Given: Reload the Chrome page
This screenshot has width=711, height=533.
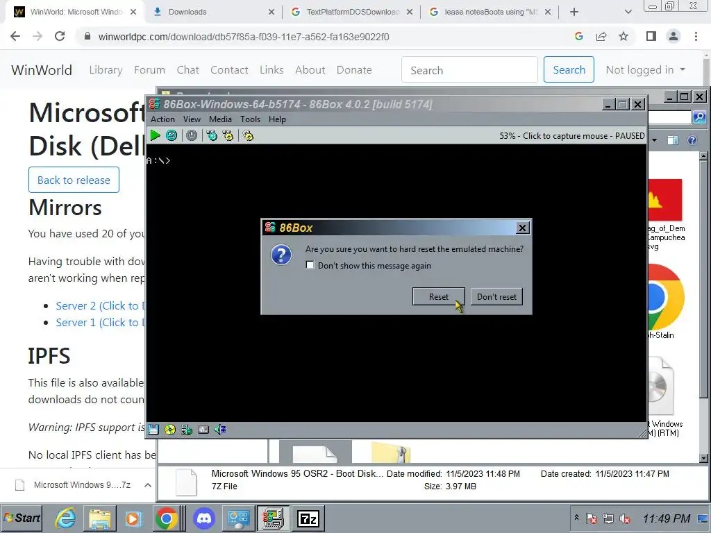Looking at the screenshot, I should click(60, 36).
